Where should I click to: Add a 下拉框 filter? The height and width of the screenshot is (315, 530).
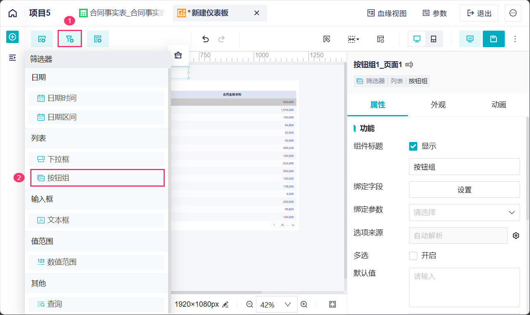coord(96,159)
